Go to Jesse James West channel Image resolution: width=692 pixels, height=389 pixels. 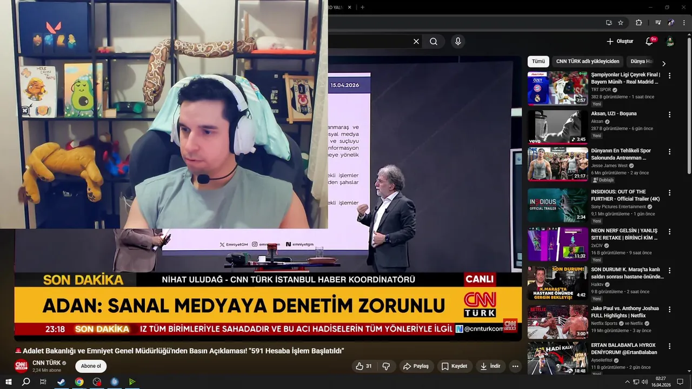(x=609, y=166)
